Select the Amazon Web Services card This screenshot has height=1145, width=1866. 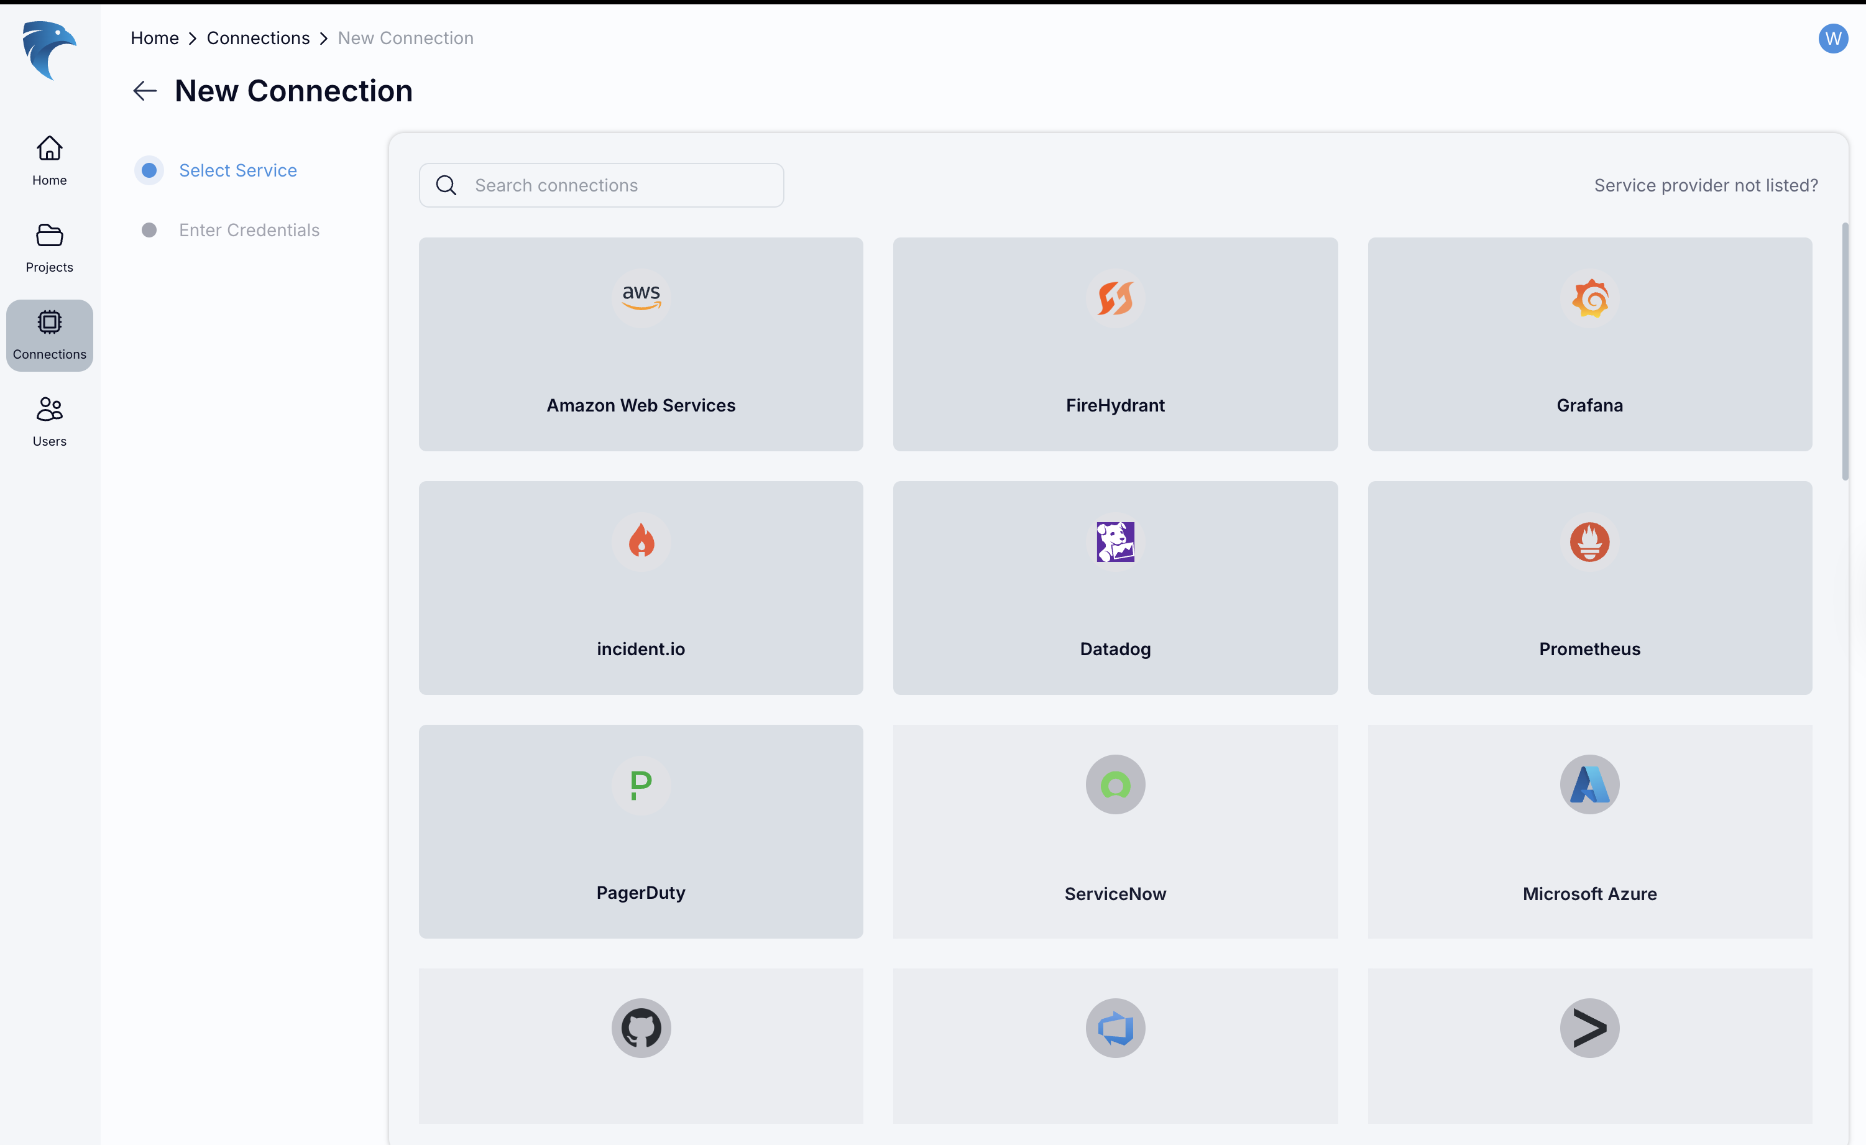point(641,344)
